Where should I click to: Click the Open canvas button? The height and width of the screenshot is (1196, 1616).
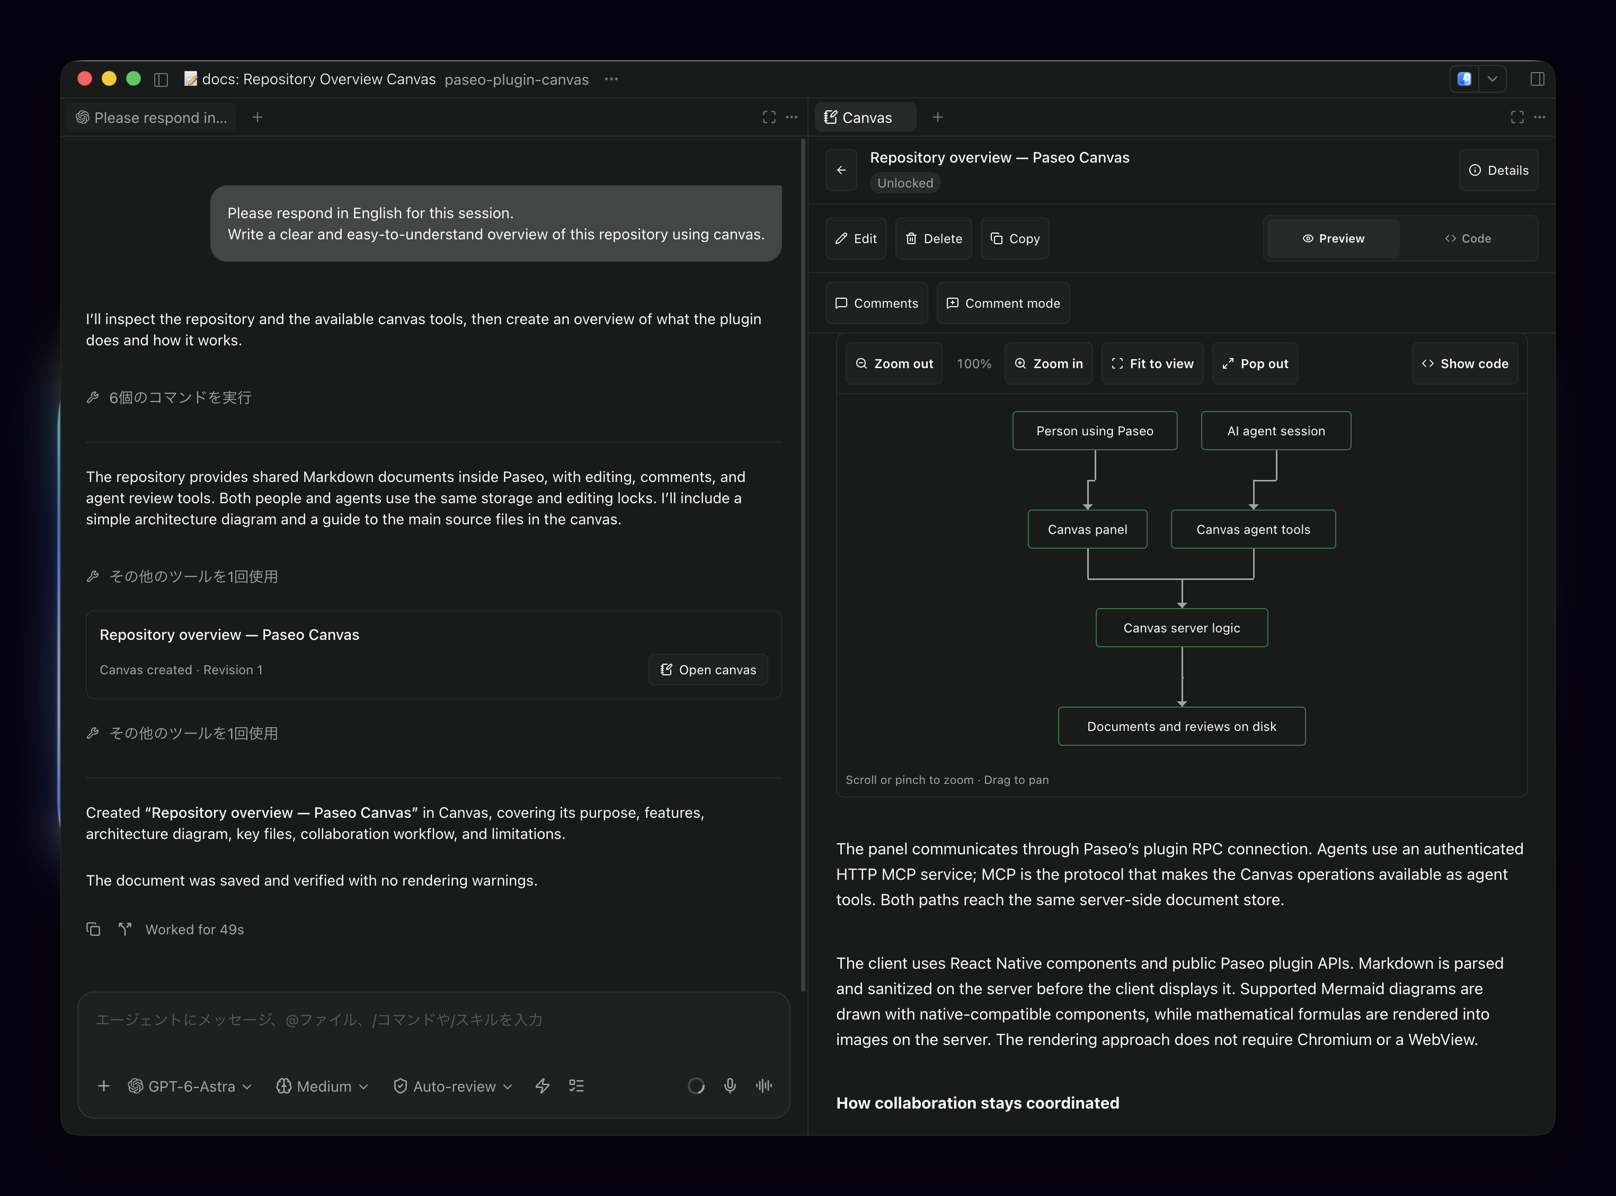[x=708, y=670]
